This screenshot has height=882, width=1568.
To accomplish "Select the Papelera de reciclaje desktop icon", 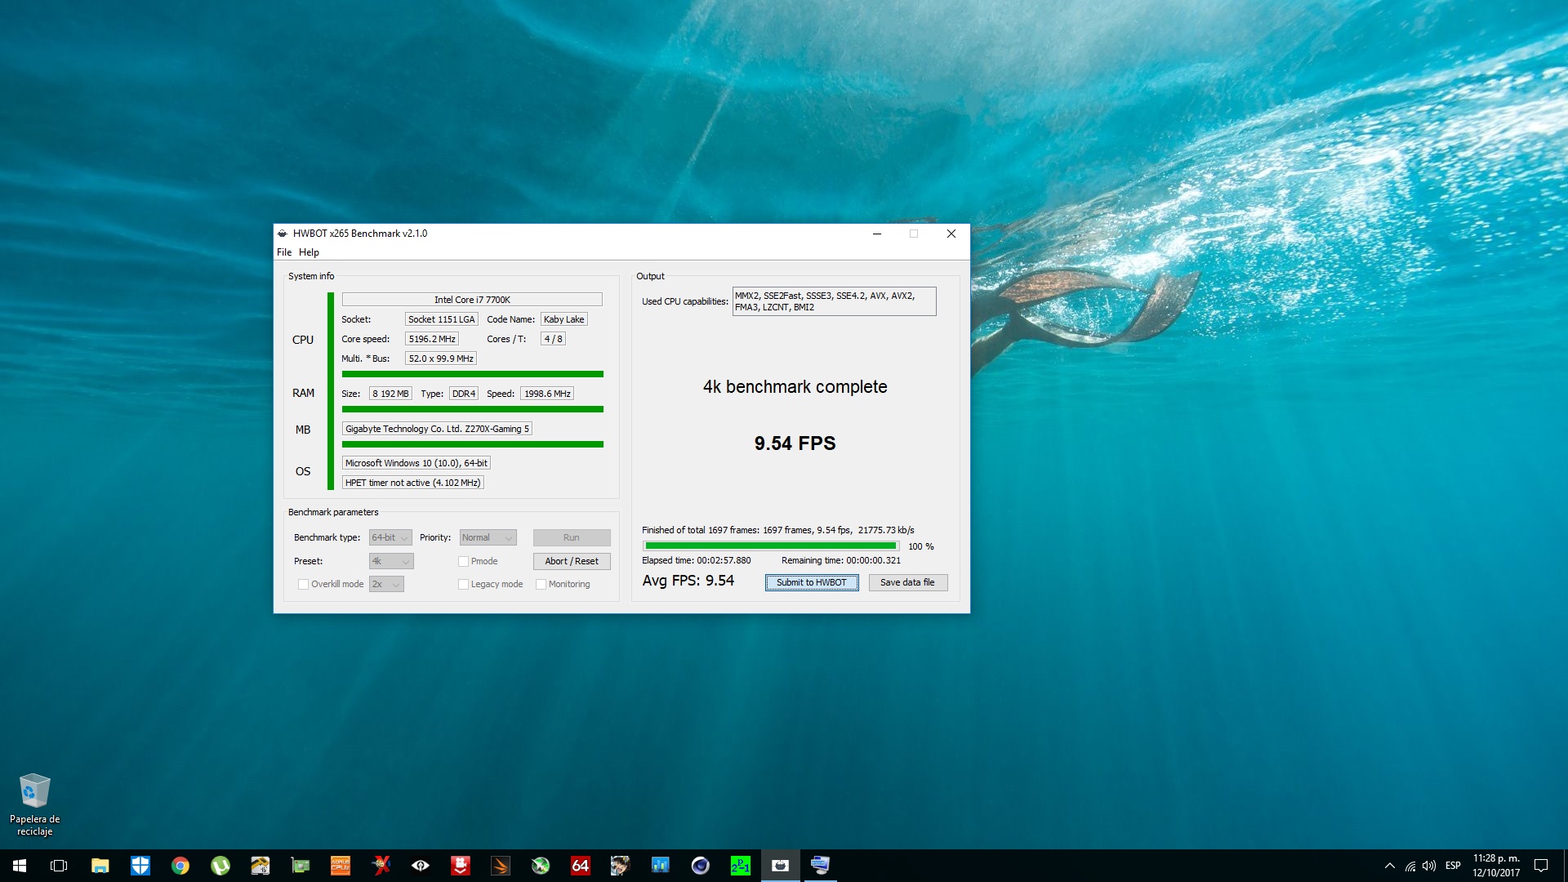I will tap(34, 804).
